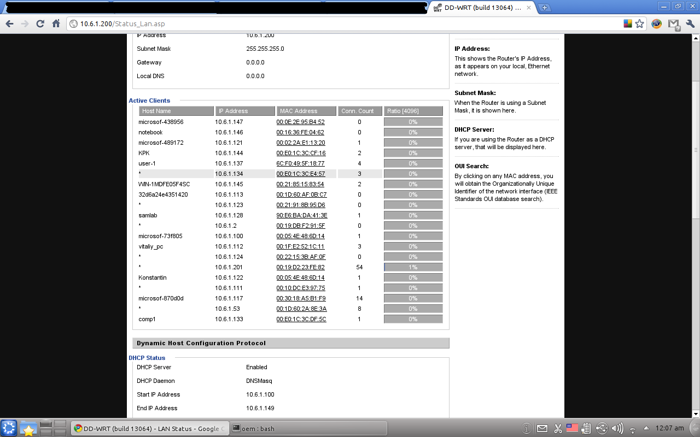This screenshot has width=700, height=437.
Task: Reload the page with the refresh icon
Action: pos(40,23)
